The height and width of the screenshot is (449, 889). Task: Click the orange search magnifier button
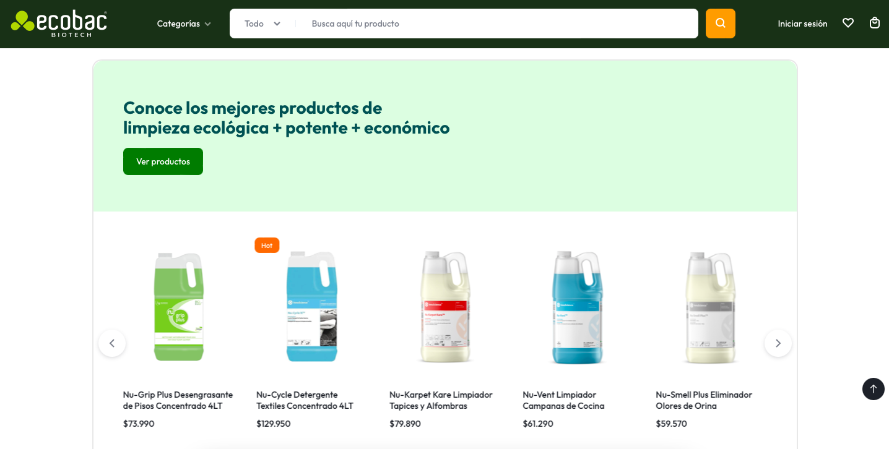[720, 24]
